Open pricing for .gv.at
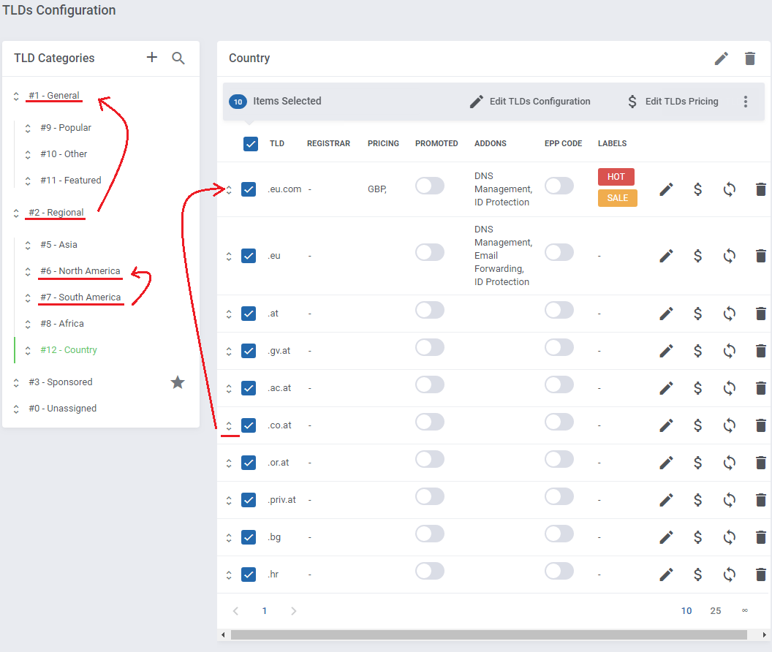 697,351
